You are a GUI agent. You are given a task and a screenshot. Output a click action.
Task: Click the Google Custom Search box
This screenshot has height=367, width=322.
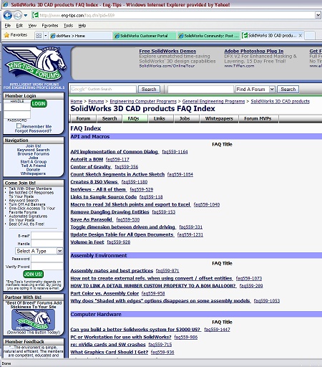(x=103, y=89)
